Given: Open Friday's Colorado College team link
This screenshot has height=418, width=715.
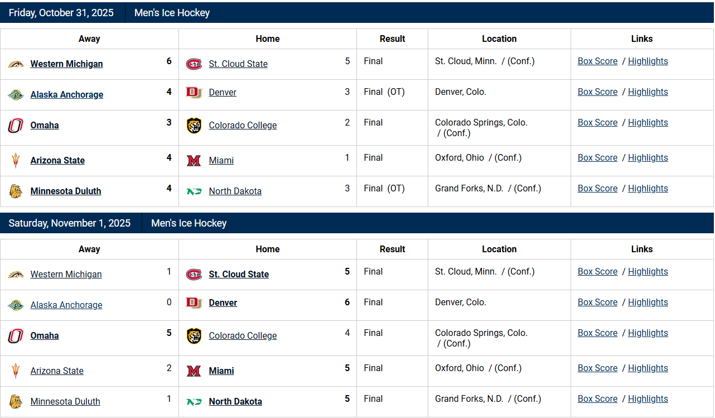Looking at the screenshot, I should point(243,126).
